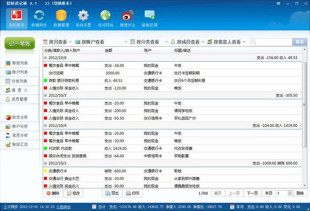310x211 pixels.
Task: Click the green 记一笔账 button
Action: [19, 43]
